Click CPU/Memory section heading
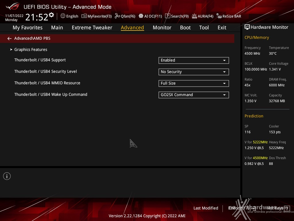 (x=257, y=38)
